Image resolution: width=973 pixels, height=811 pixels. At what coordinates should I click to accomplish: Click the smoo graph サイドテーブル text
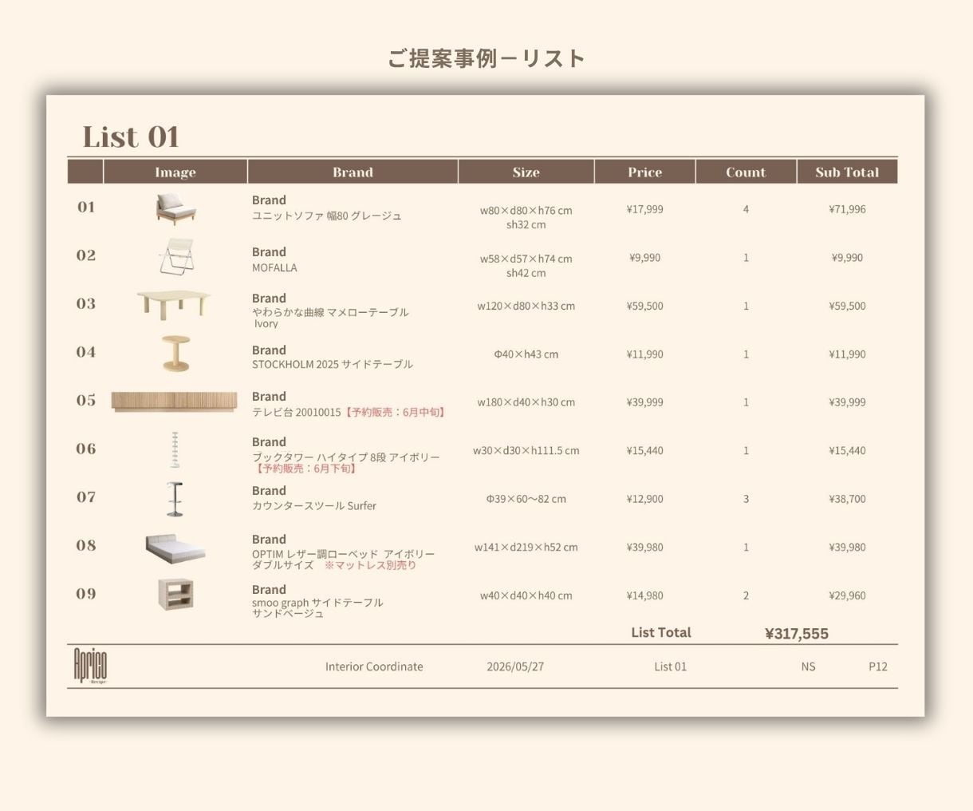tap(317, 603)
